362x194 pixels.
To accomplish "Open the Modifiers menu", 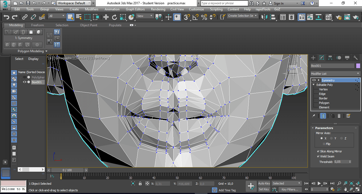I will tap(91, 9).
